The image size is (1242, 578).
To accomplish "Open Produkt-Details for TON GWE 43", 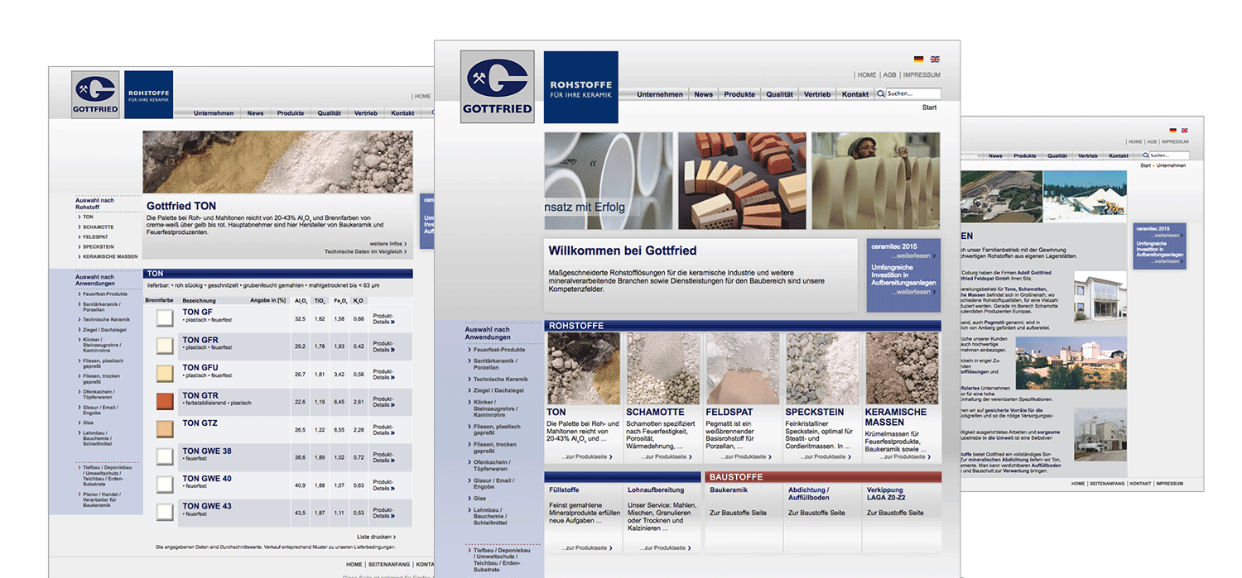I will pos(384,512).
